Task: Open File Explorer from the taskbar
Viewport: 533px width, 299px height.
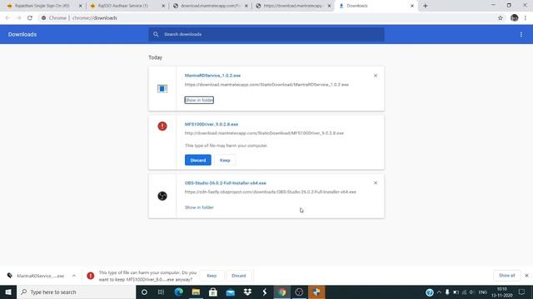Action: 196,292
